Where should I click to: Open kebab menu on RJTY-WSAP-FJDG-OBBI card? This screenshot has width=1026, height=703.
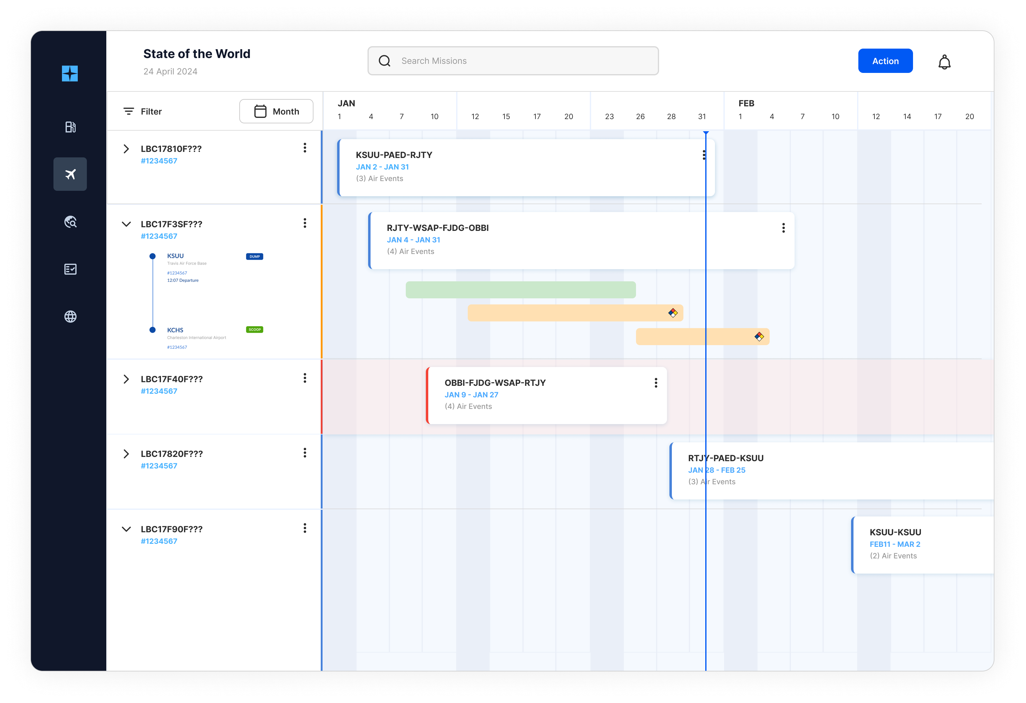click(783, 228)
